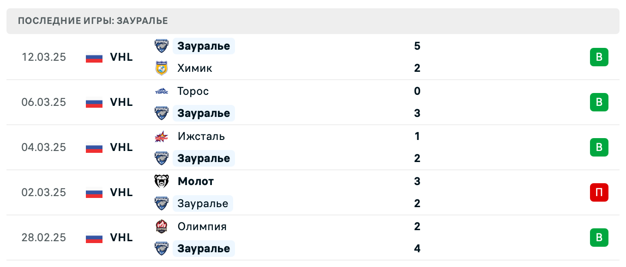Viewport: 626px width, 267px height.
Task: Select the Торос team name
Action: coord(193,91)
